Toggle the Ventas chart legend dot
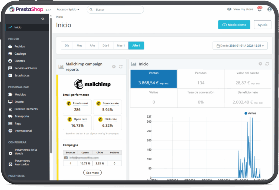Screen dimensions: 279x190 (246, 113)
